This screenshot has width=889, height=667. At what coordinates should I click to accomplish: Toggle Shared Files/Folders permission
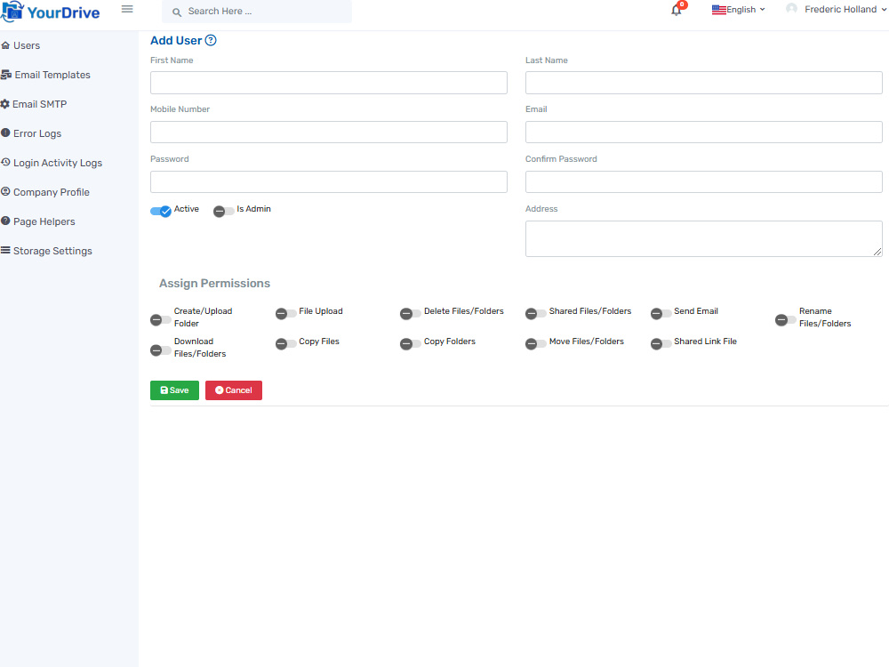[536, 314]
